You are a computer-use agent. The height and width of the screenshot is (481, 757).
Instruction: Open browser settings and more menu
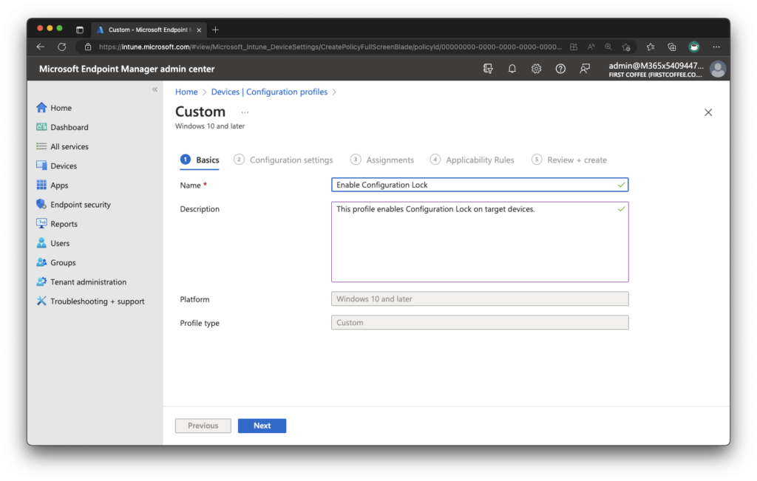point(716,47)
